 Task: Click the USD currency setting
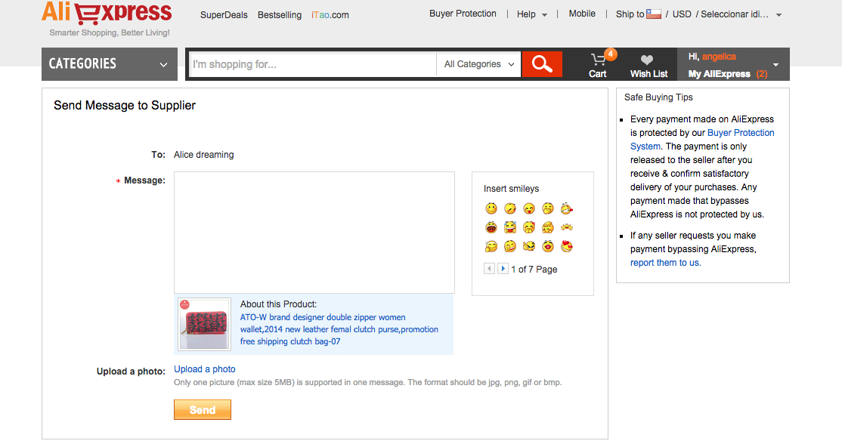pos(682,14)
